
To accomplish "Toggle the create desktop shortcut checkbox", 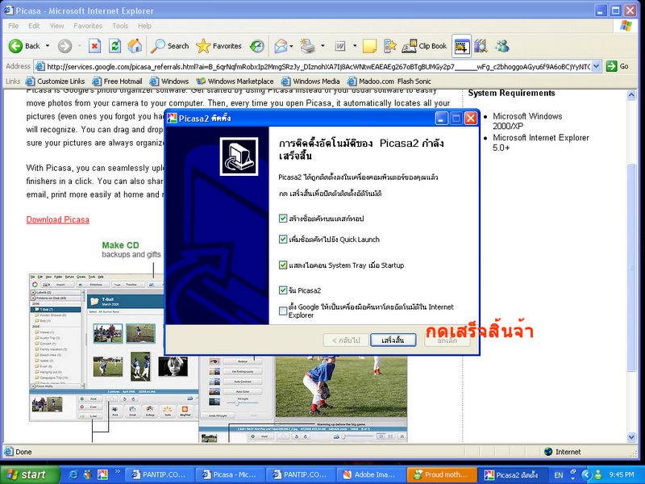I will pyautogui.click(x=283, y=218).
